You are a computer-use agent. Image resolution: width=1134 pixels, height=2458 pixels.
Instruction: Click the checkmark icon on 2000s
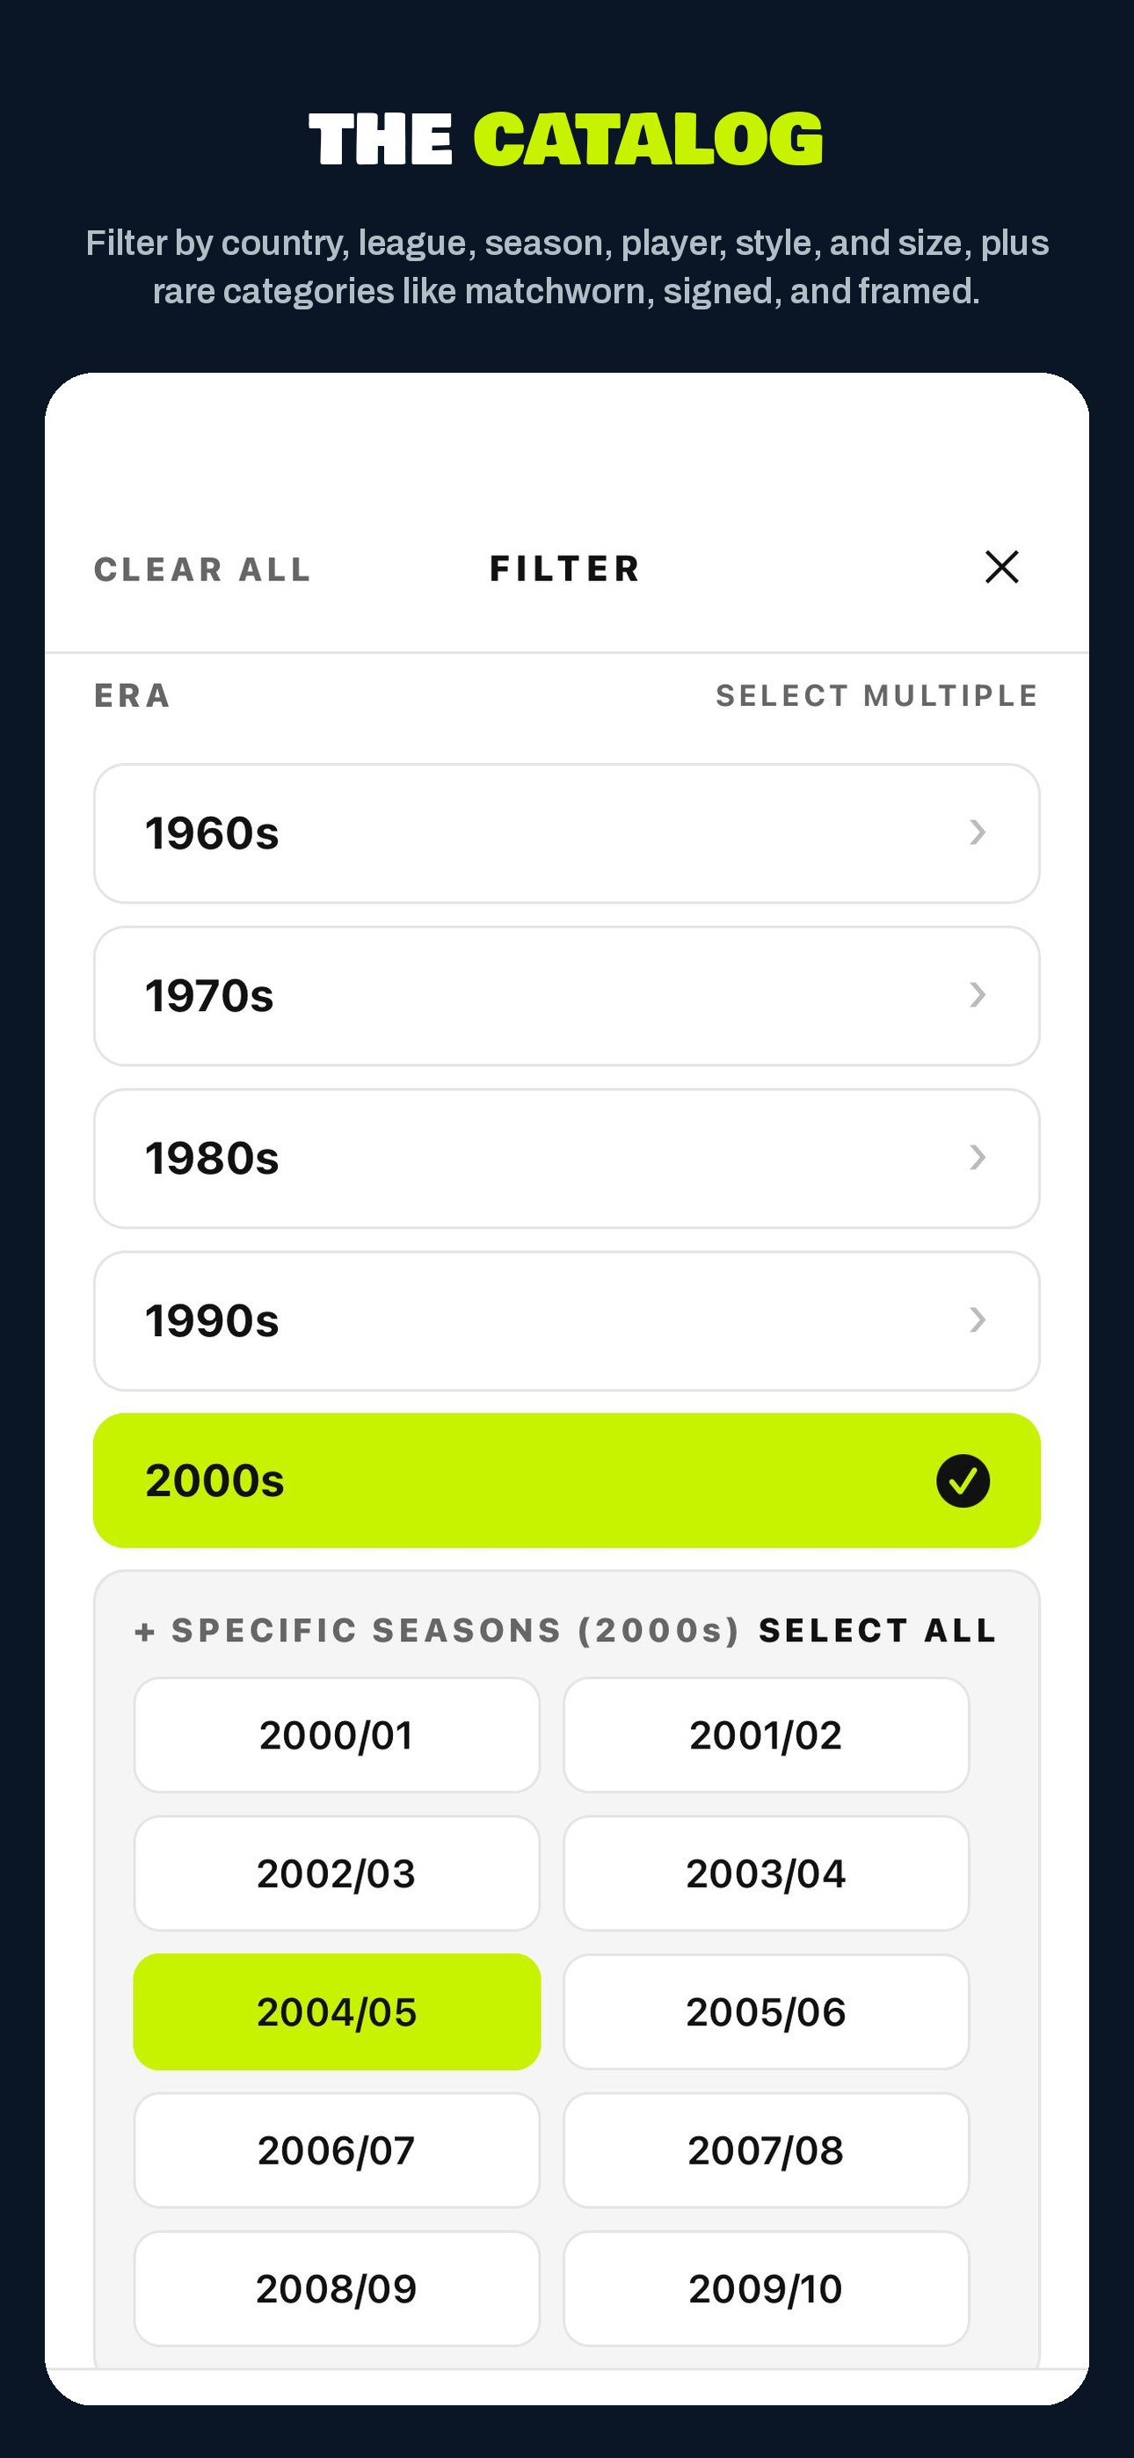[963, 1481]
